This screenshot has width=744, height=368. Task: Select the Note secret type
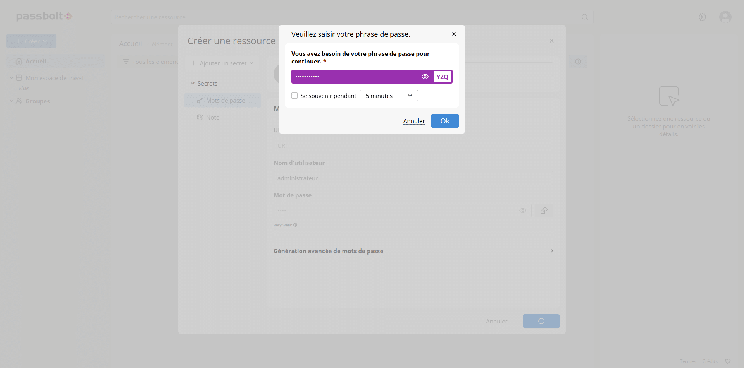pyautogui.click(x=212, y=118)
